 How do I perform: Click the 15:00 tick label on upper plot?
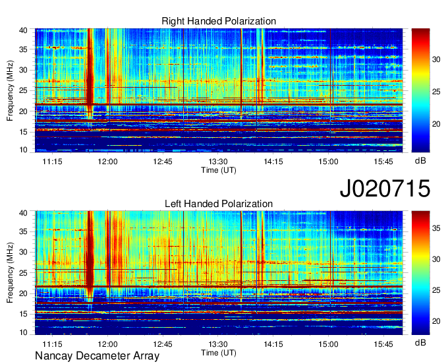(x=329, y=162)
